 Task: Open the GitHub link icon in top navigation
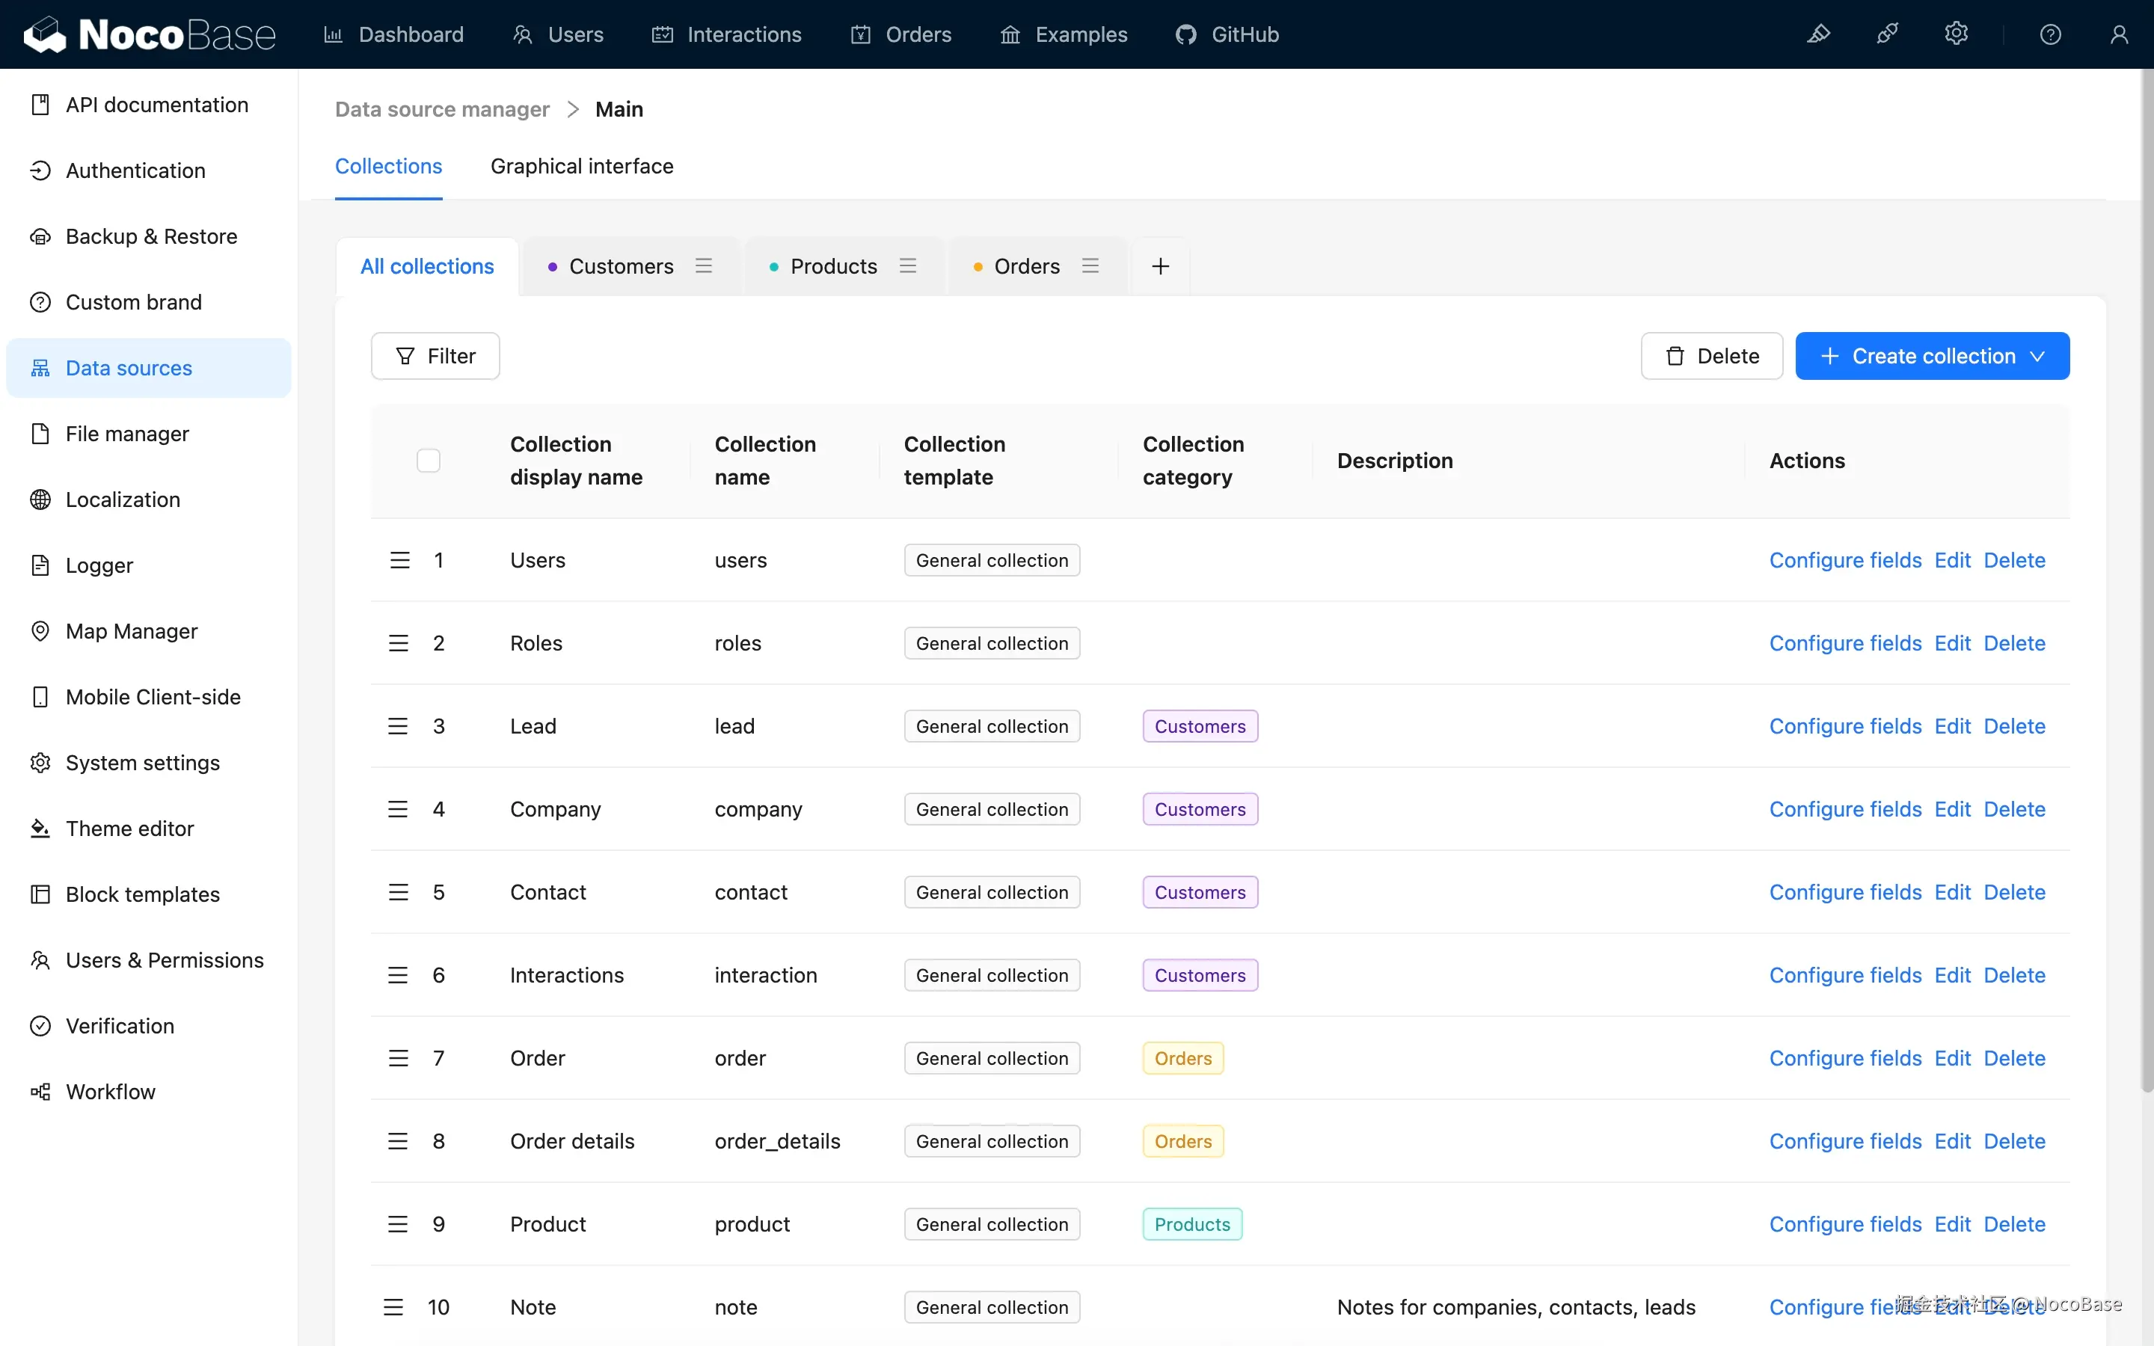tap(1186, 34)
